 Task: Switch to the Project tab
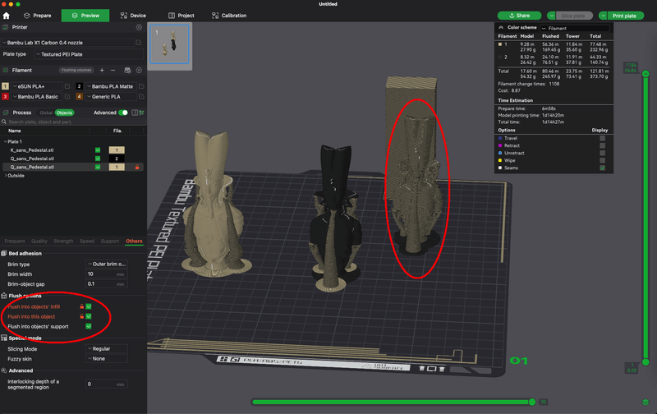(x=181, y=16)
